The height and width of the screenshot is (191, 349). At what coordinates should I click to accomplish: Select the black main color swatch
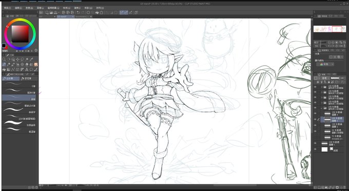(x=4, y=46)
